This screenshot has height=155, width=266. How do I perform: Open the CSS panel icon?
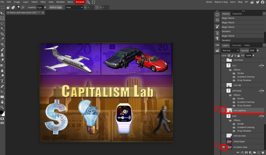coord(217,45)
